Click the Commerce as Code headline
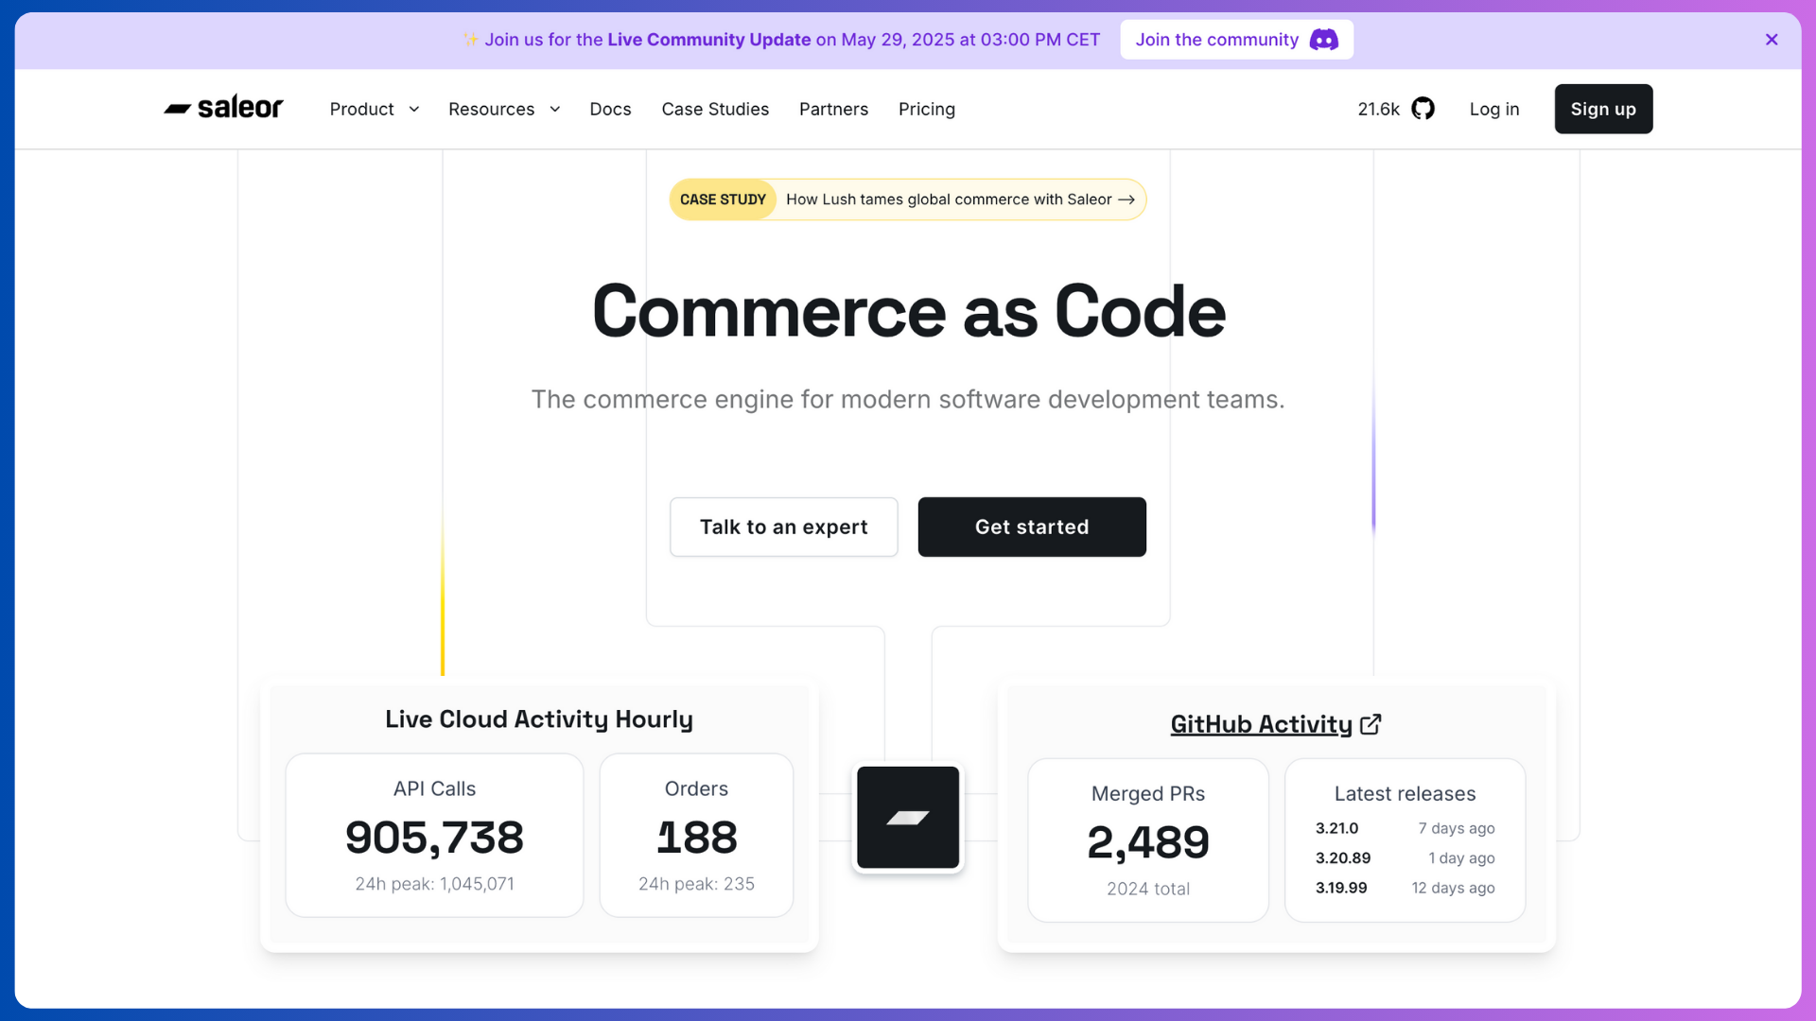The height and width of the screenshot is (1021, 1816). (908, 312)
